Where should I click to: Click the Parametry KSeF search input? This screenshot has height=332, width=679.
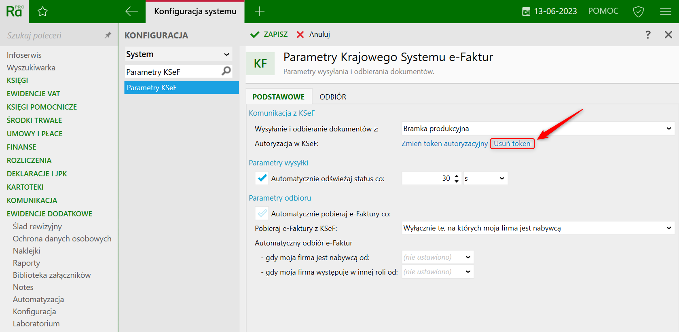(173, 72)
